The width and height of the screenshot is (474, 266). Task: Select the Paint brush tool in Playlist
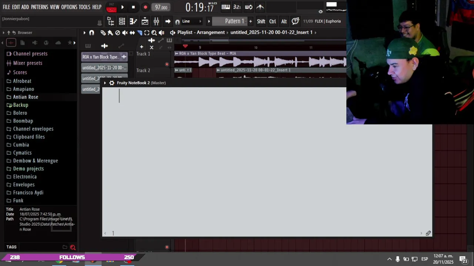pyautogui.click(x=110, y=33)
